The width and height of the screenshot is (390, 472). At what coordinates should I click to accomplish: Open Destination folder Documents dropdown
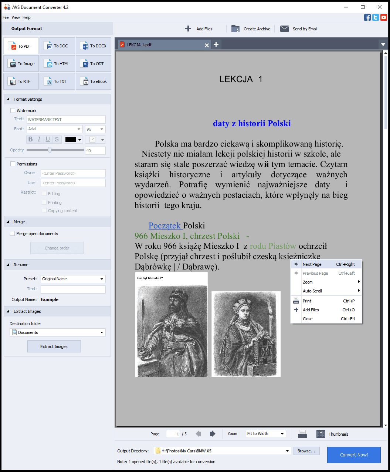(x=58, y=332)
